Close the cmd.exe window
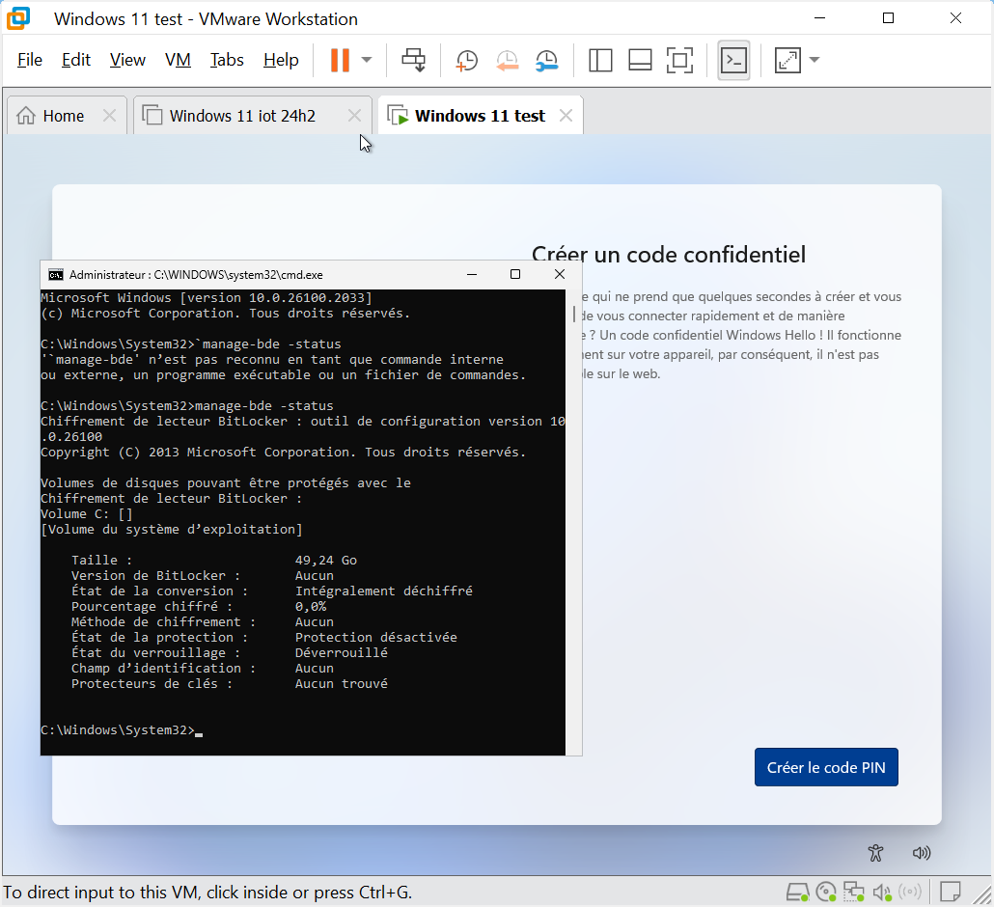 [559, 274]
